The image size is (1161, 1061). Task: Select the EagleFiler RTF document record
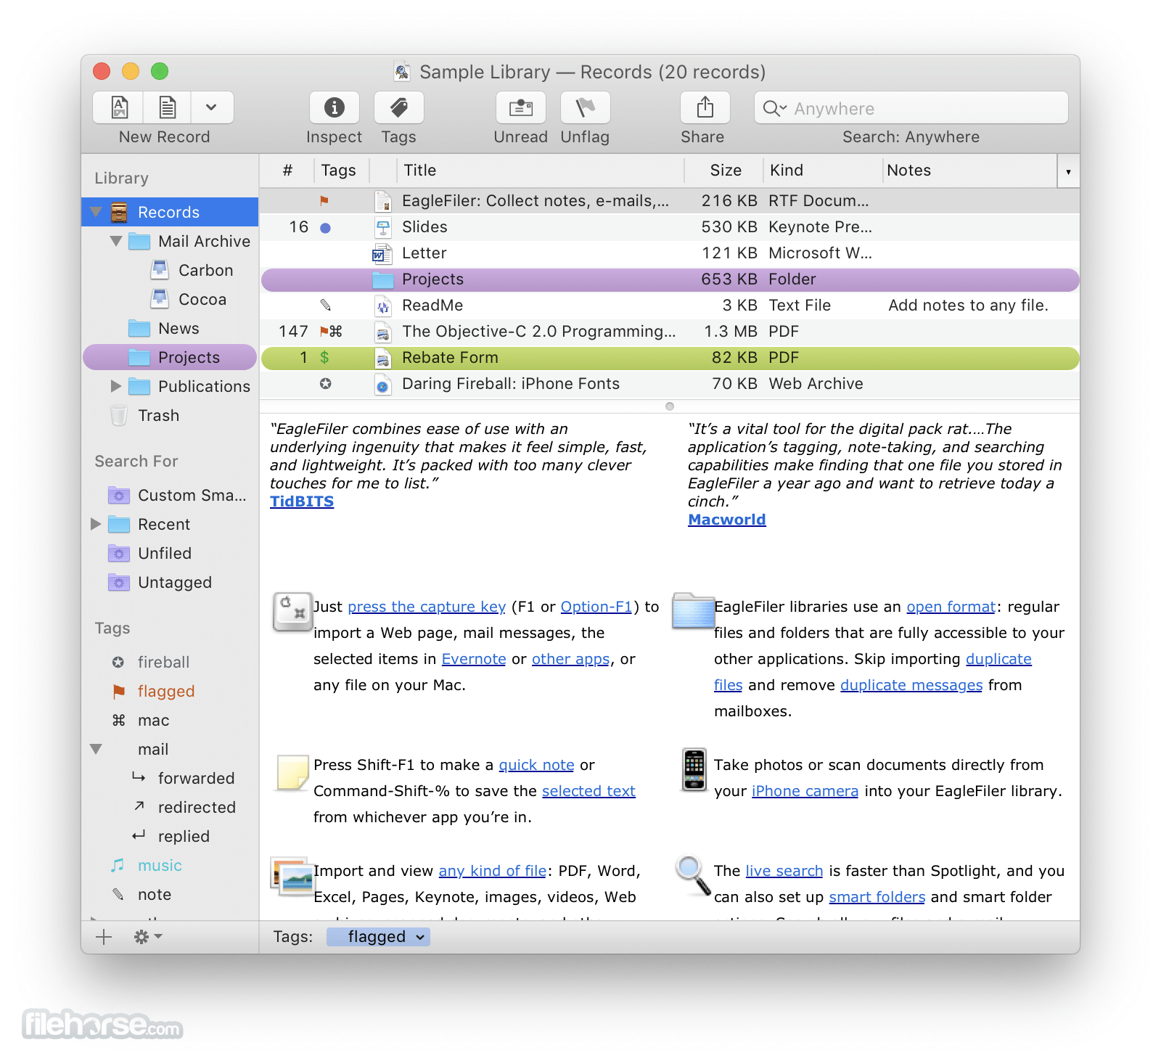[669, 201]
